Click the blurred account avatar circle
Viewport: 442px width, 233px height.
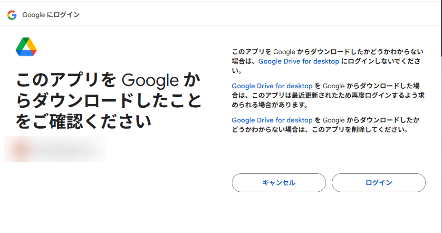[x=20, y=149]
